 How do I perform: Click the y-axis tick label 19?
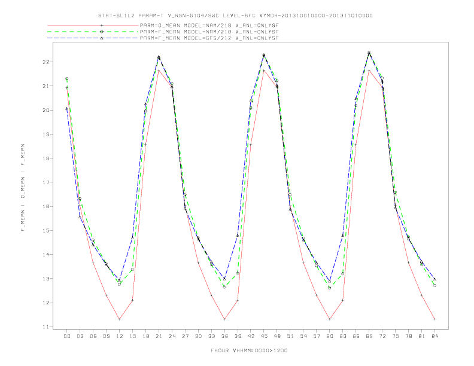(x=45, y=134)
